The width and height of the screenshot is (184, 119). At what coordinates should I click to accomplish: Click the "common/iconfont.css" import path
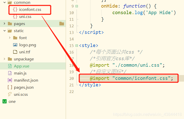pyautogui.click(x=141, y=78)
